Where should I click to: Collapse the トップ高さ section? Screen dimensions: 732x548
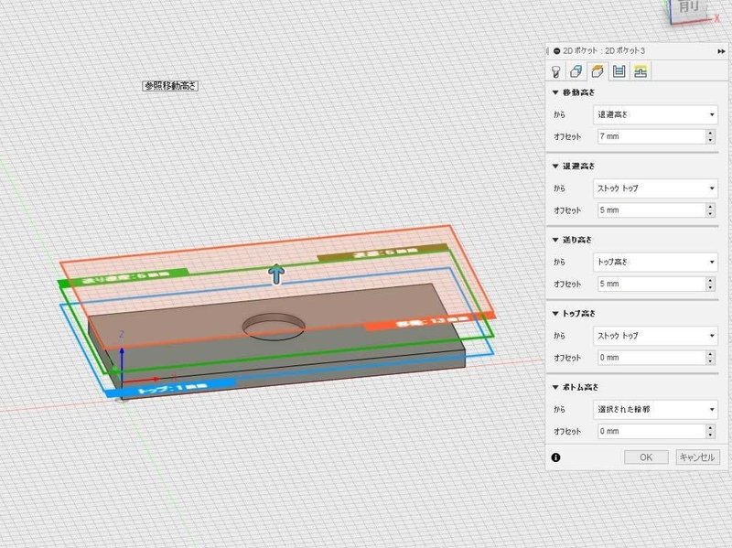click(555, 314)
